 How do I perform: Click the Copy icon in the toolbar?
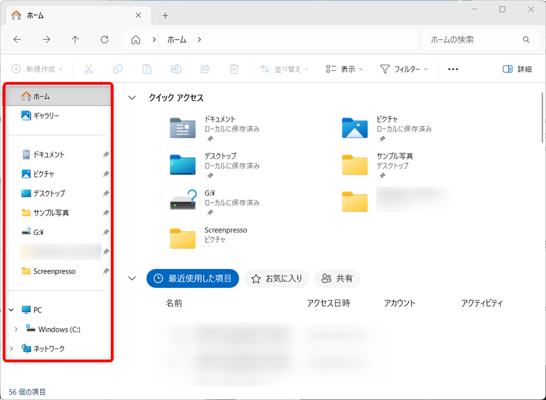pyautogui.click(x=118, y=68)
